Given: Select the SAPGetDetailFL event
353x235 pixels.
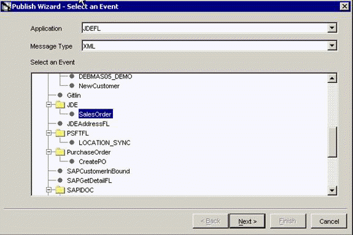Looking at the screenshot, I should tap(90, 181).
